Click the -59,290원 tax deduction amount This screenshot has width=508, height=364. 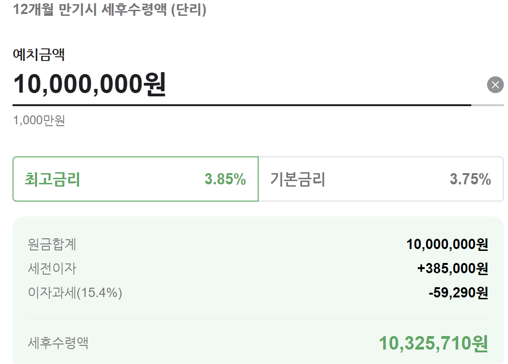coord(461,292)
